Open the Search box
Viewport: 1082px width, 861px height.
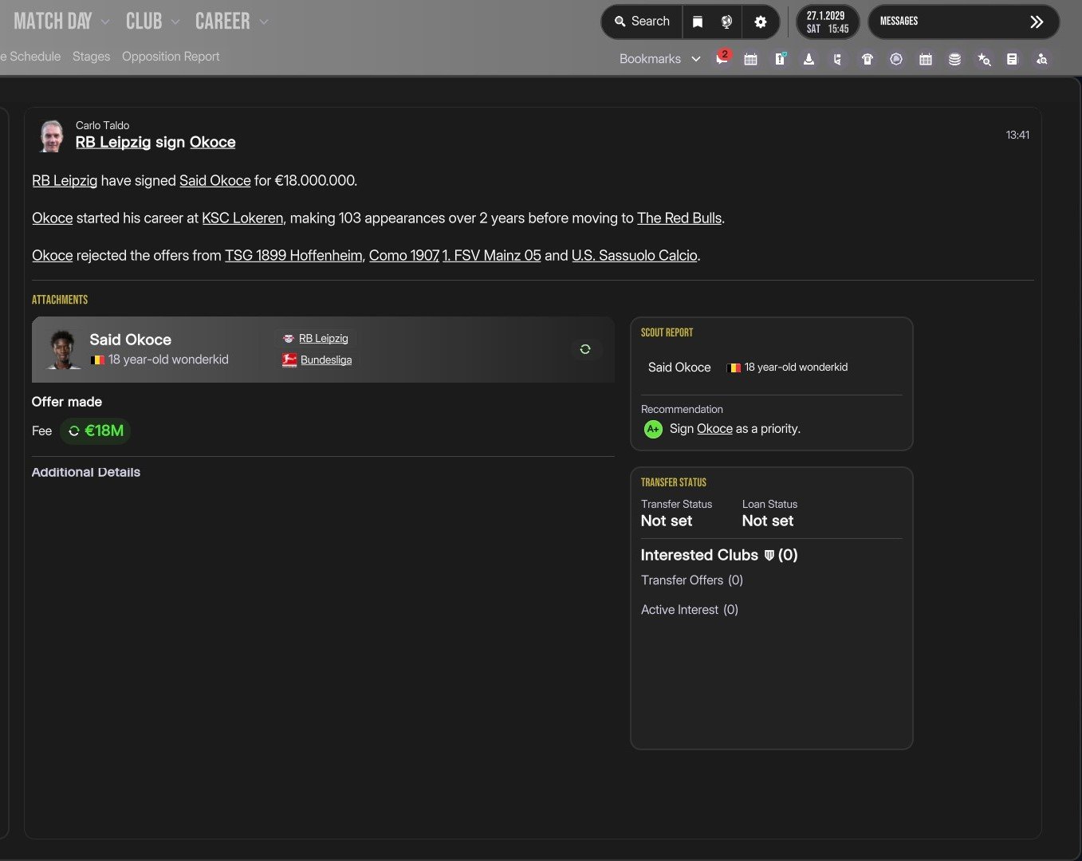[x=642, y=22]
